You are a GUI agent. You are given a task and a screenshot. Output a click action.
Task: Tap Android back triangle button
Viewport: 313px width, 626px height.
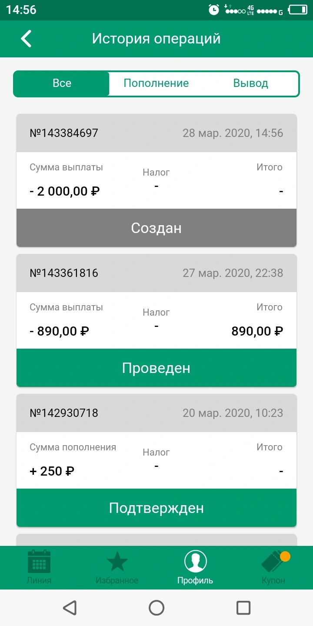70,607
